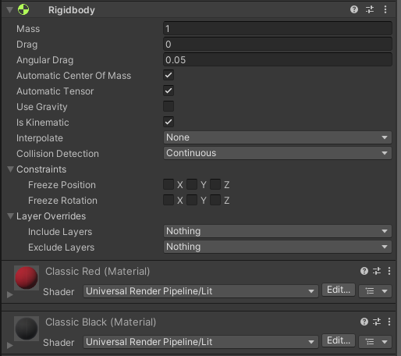The width and height of the screenshot is (401, 356).
Task: Open Rigidbody presets slider icon
Action: (x=370, y=9)
